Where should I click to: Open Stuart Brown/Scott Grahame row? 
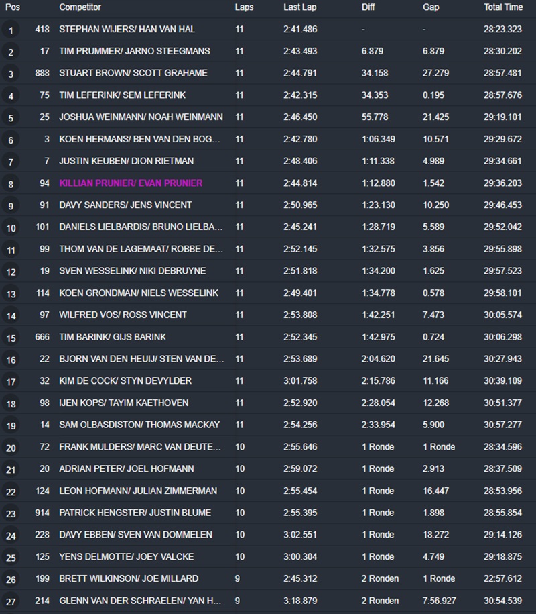pyautogui.click(x=133, y=74)
